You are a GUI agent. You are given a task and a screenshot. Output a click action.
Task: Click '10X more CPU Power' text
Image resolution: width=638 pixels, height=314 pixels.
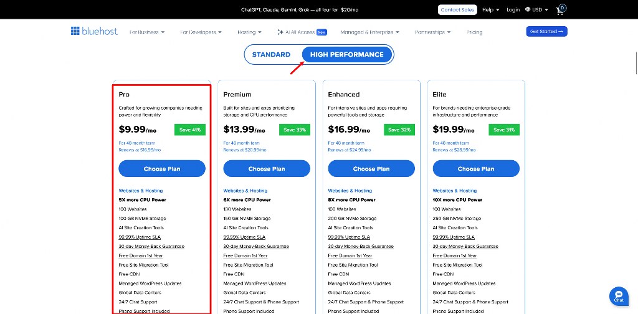(457, 200)
